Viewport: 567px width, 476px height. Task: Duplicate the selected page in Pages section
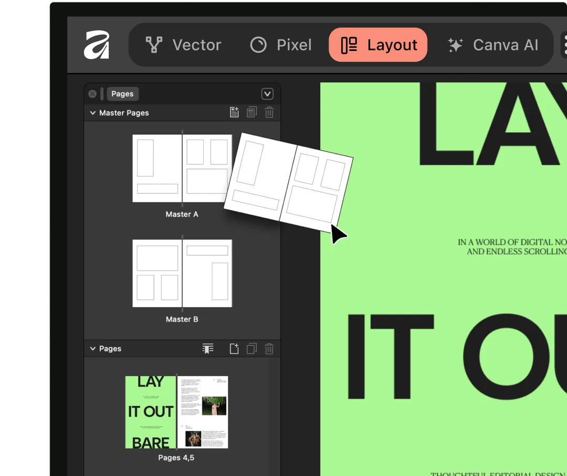(x=251, y=348)
